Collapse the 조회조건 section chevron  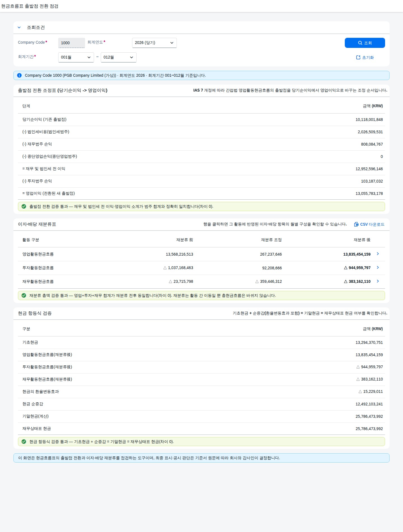point(19,27)
